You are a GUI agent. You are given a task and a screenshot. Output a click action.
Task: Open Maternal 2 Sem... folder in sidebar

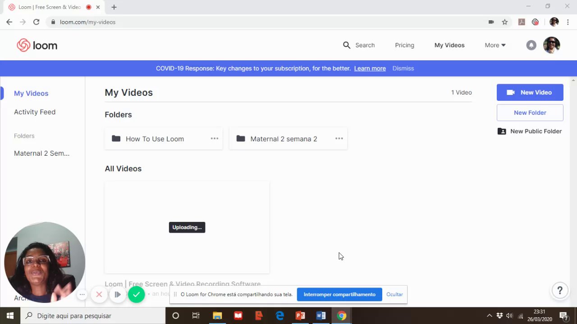click(x=41, y=153)
